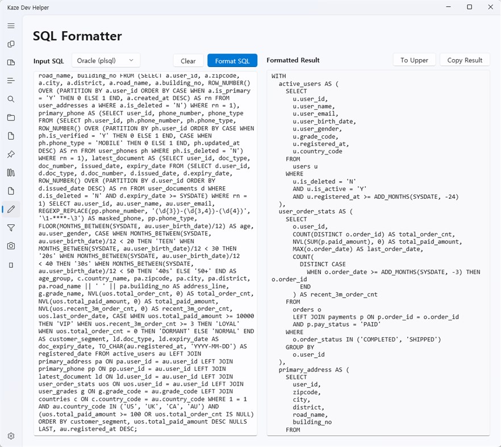
Task: Expand the Oracle (plsql) dialect dropdown
Action: point(106,60)
